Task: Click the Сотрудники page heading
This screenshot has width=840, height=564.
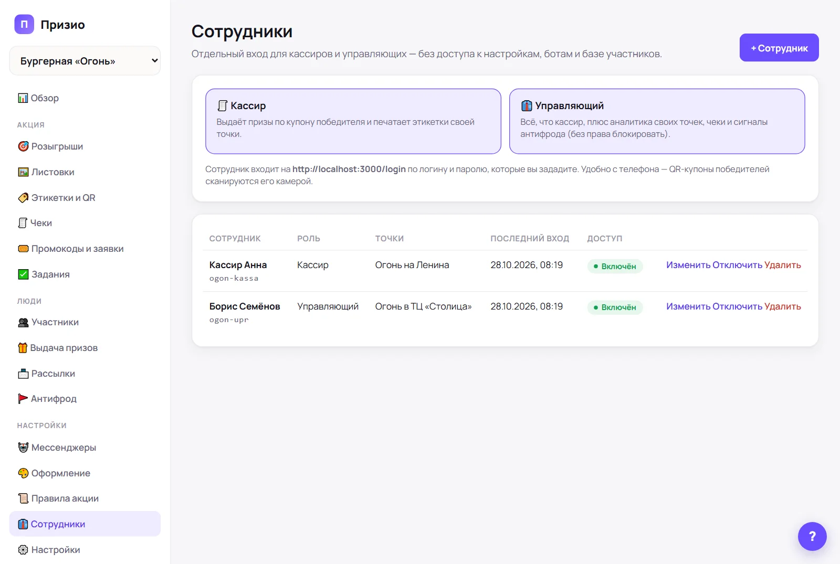Action: click(242, 31)
